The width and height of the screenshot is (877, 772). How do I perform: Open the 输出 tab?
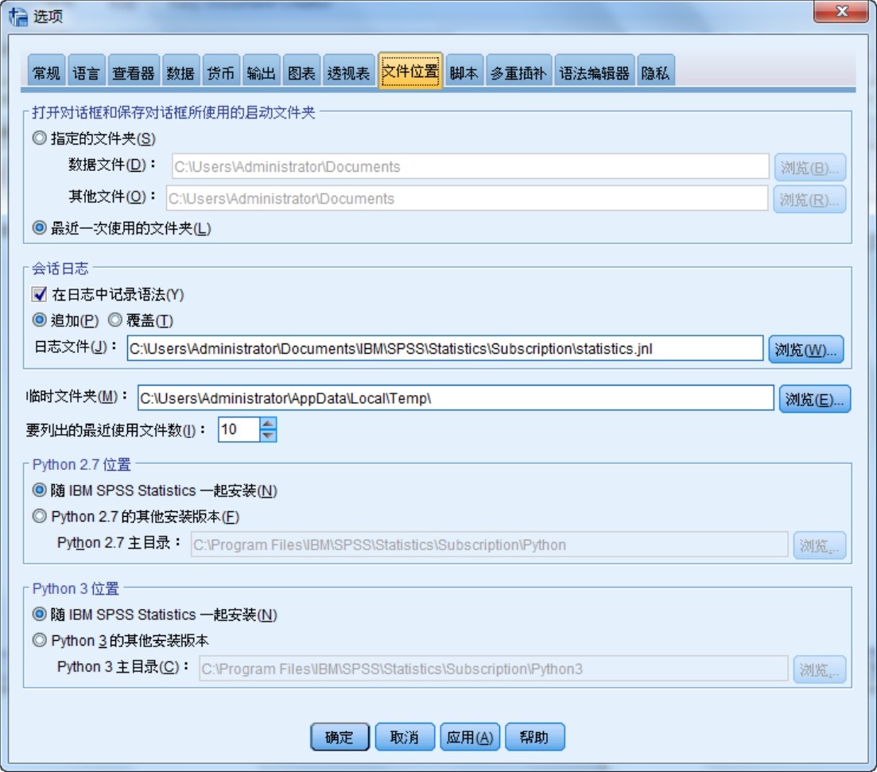click(262, 72)
